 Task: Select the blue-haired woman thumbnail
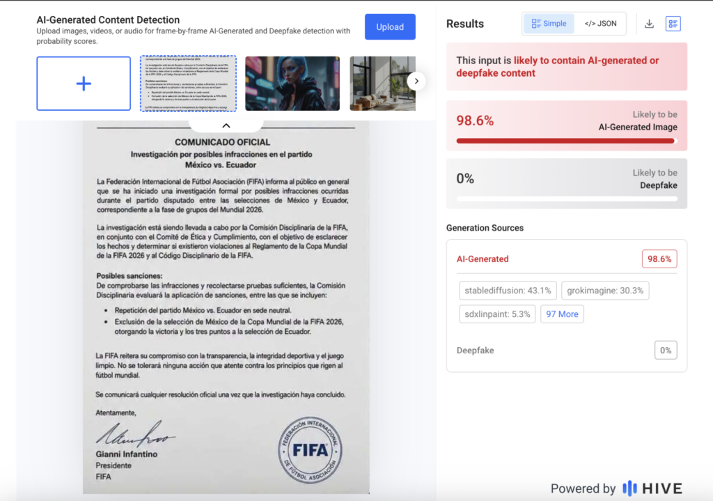pyautogui.click(x=292, y=84)
